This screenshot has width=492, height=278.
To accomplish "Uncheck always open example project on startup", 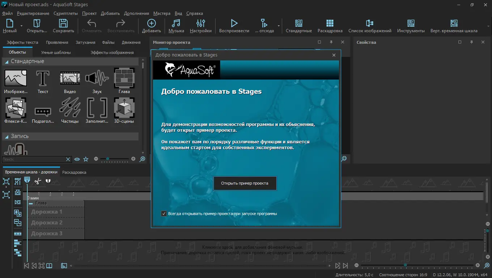I will [x=164, y=214].
